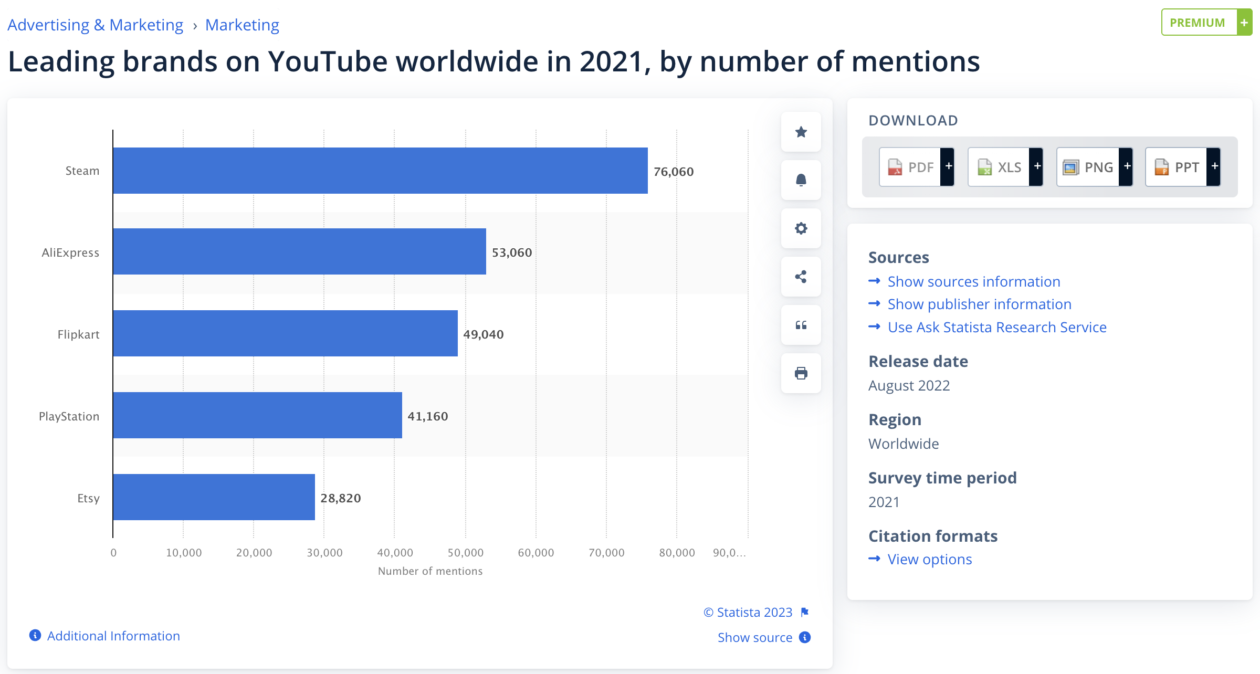
Task: Open Advertising & Marketing breadcrumb
Action: pyautogui.click(x=95, y=25)
